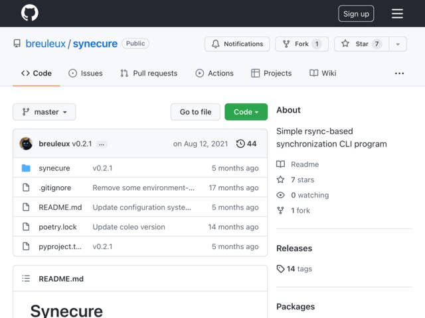Open the Packages heading link
The width and height of the screenshot is (425, 318).
point(296,307)
